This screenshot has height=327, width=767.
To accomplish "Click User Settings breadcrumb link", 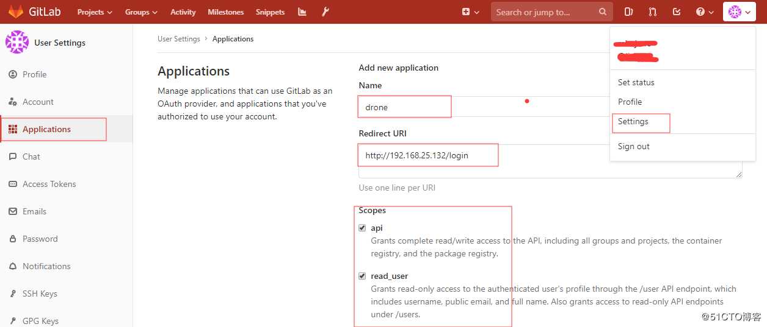I will (x=178, y=39).
